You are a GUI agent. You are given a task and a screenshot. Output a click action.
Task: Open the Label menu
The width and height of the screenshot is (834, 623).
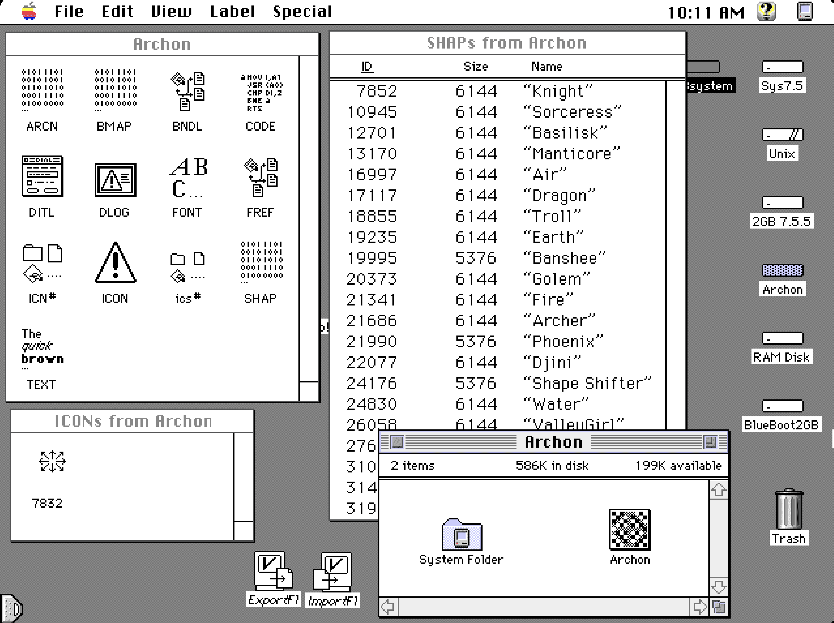click(232, 11)
